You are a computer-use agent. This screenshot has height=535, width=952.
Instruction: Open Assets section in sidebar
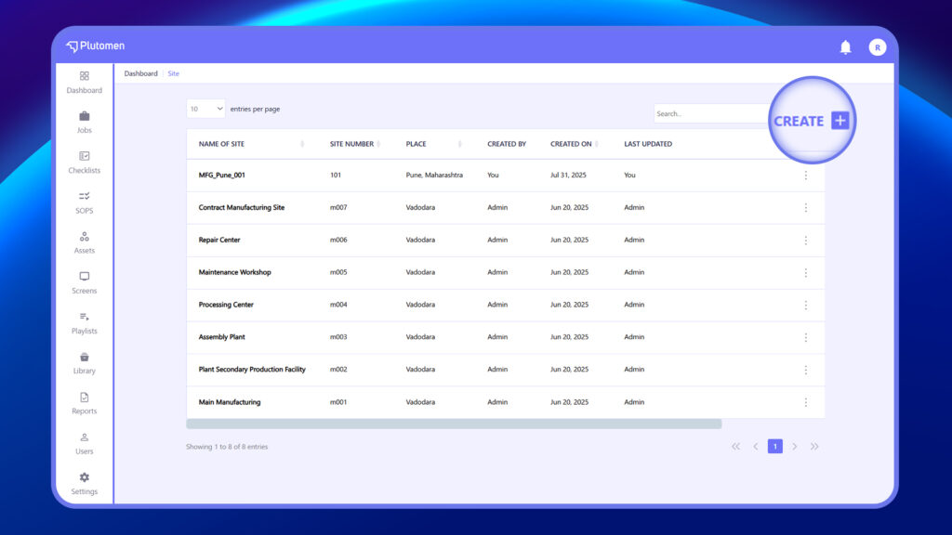(x=84, y=242)
